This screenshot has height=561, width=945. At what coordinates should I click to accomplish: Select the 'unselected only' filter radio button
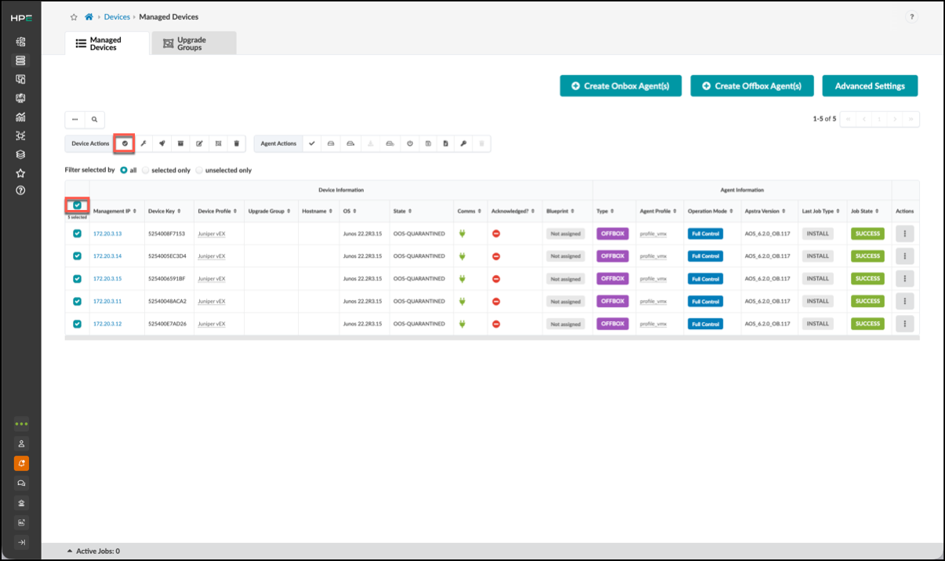click(199, 170)
